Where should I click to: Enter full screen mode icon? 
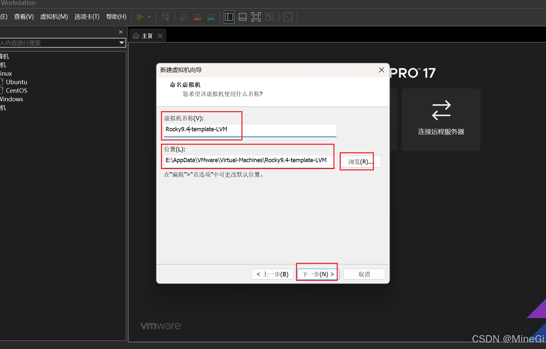(256, 17)
